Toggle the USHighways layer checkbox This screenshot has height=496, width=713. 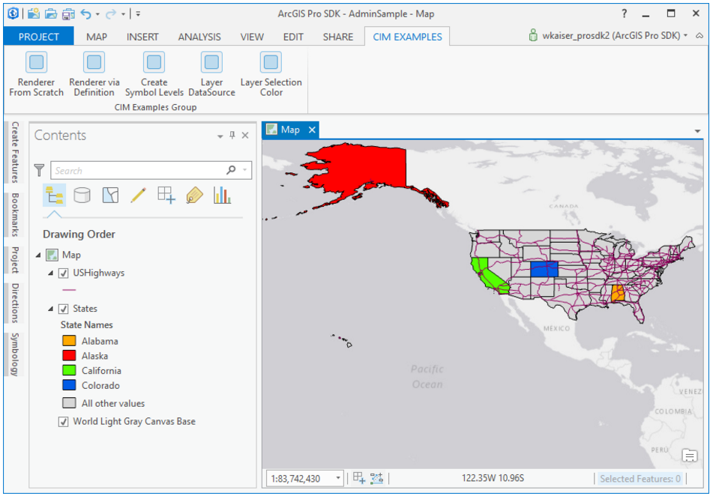[64, 273]
